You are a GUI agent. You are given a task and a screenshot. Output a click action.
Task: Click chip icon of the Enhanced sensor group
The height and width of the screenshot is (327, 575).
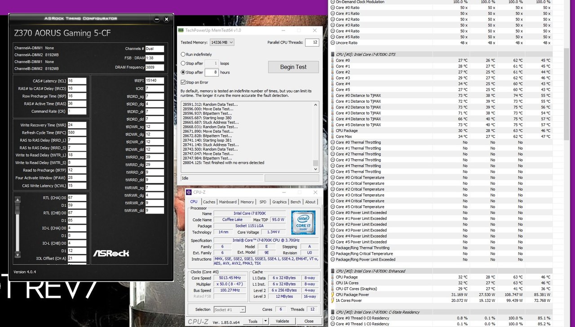[332, 271]
